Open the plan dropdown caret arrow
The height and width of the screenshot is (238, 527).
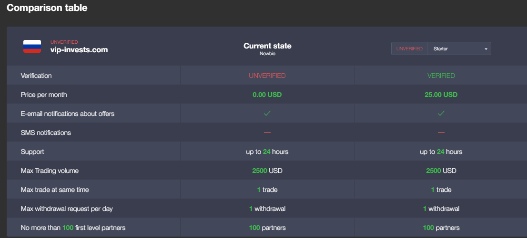coord(486,49)
